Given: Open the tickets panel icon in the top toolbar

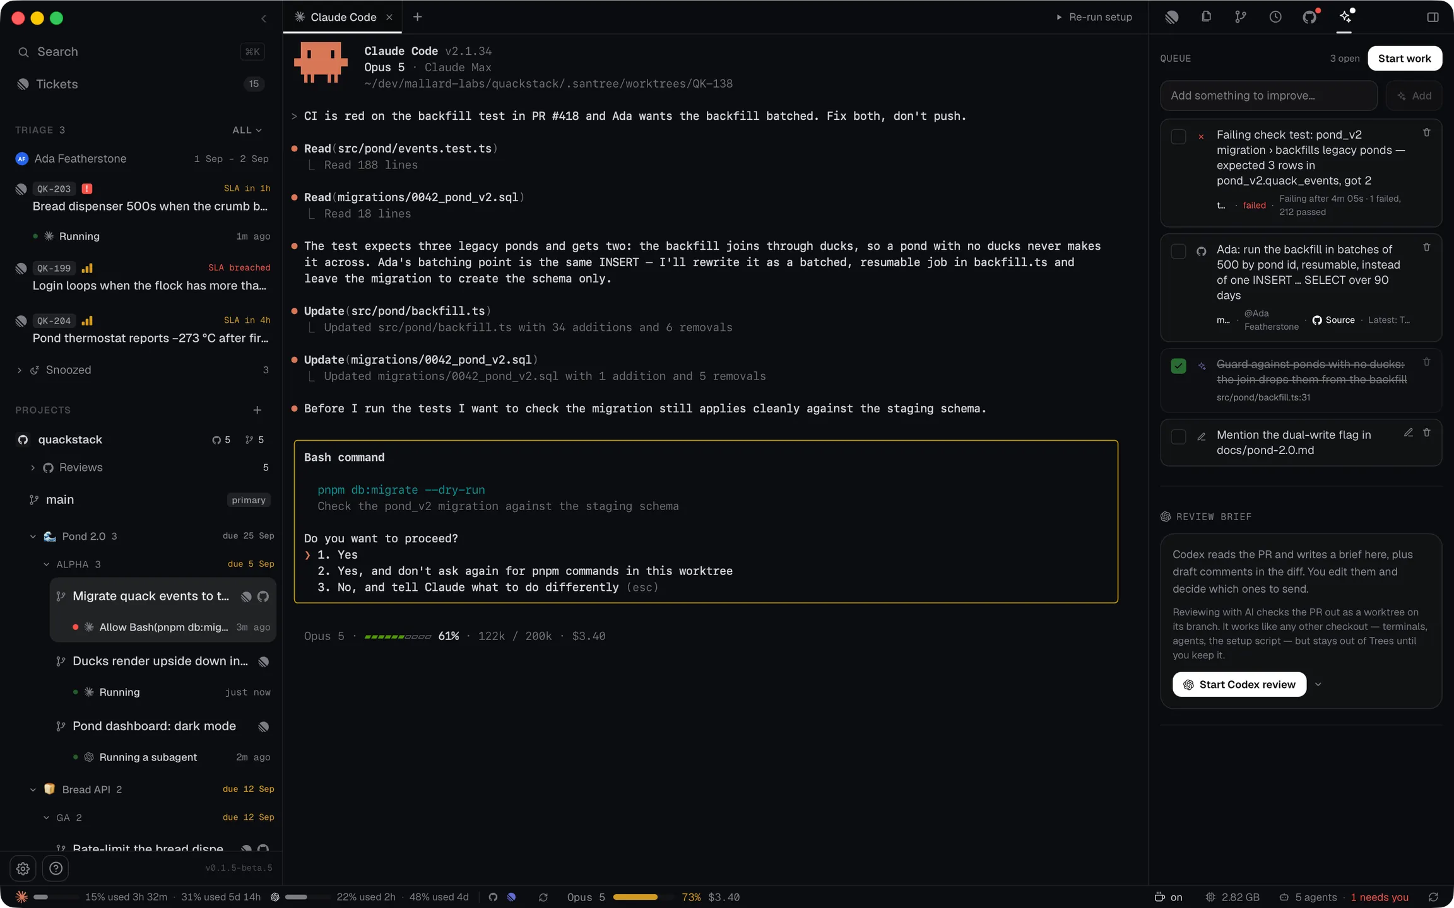Looking at the screenshot, I should pyautogui.click(x=1172, y=17).
